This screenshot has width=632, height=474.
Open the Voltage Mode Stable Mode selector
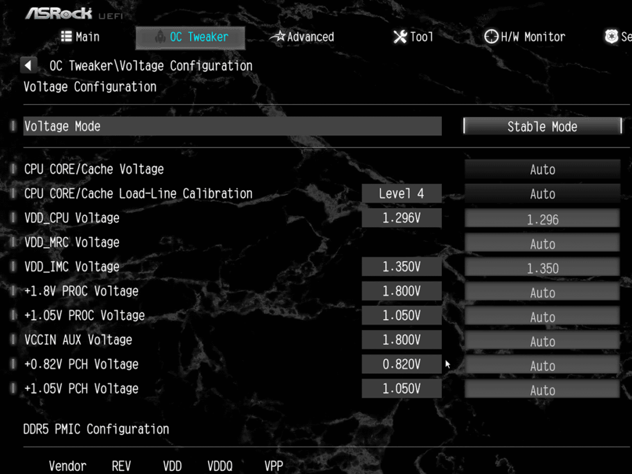[x=542, y=127]
